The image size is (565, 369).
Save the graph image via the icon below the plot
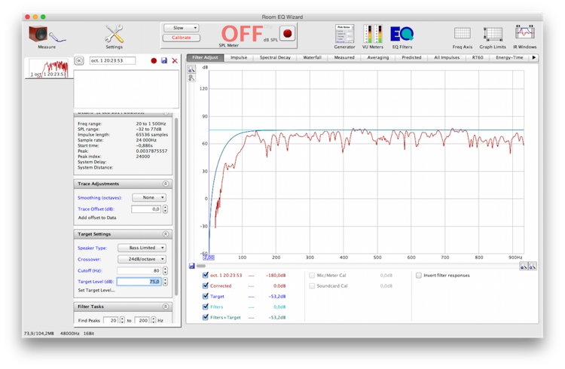191,266
